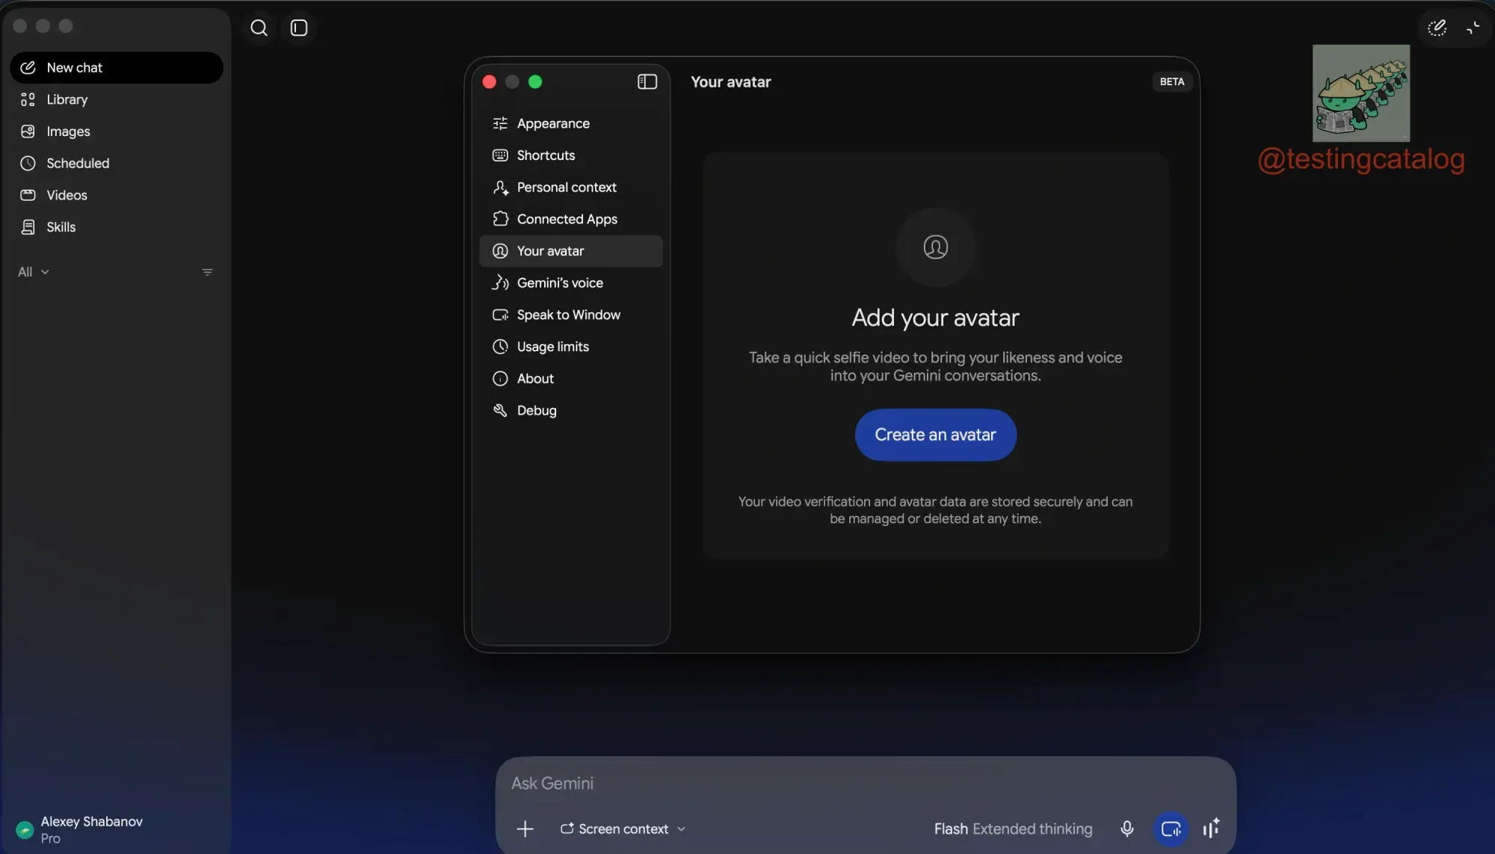Open the Debug settings section
1495x854 pixels.
[x=570, y=410]
